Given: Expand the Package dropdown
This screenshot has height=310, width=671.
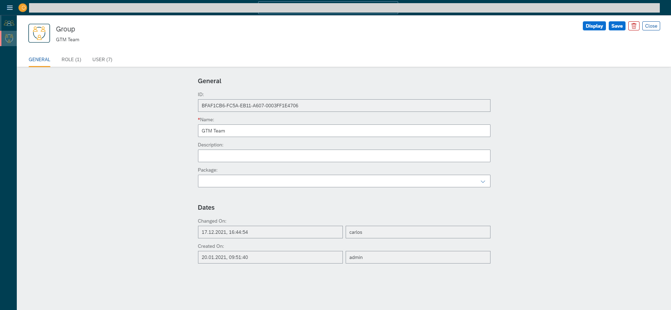Looking at the screenshot, I should 483,181.
